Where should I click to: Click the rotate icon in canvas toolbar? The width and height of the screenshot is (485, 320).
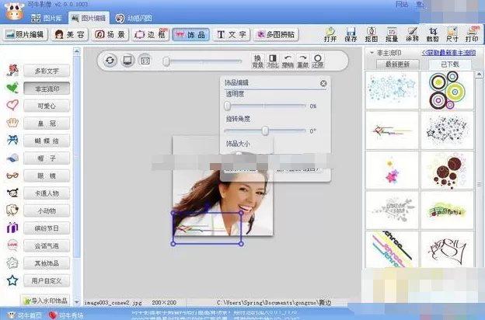tap(110, 61)
